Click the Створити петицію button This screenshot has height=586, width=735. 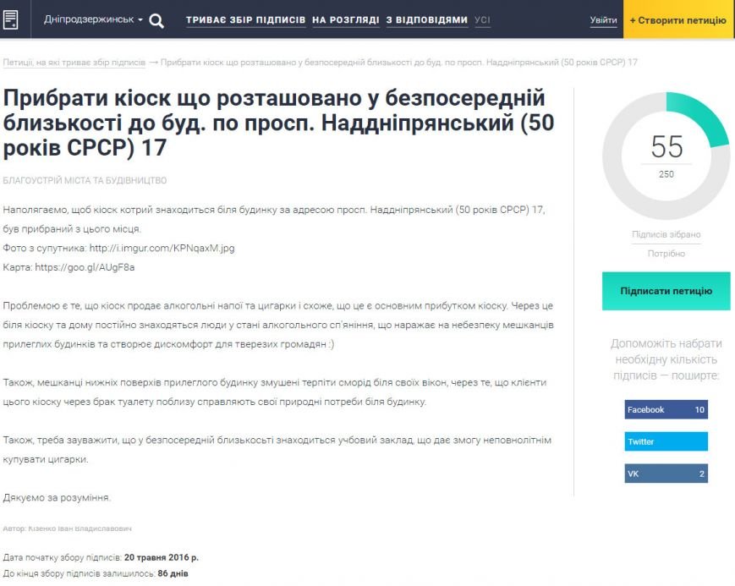click(677, 19)
